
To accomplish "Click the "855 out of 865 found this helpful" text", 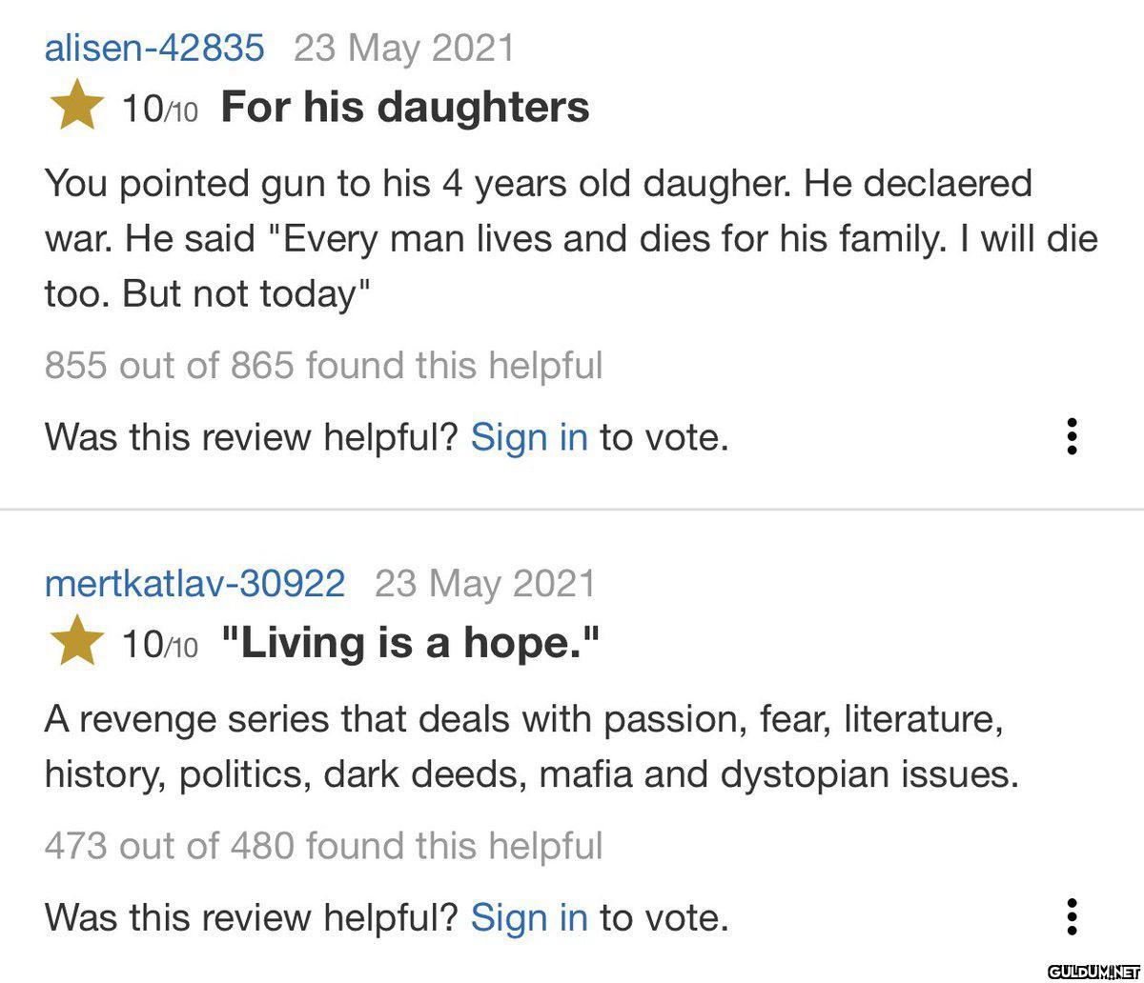I will [x=324, y=365].
